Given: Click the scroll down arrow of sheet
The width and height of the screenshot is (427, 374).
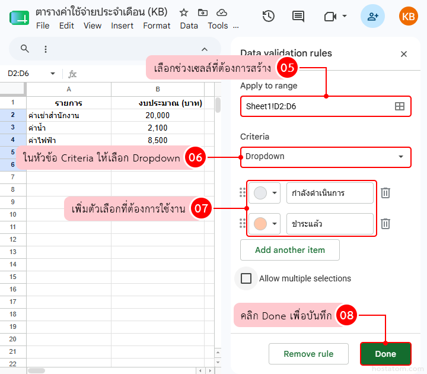Looking at the screenshot, I should 218,362.
